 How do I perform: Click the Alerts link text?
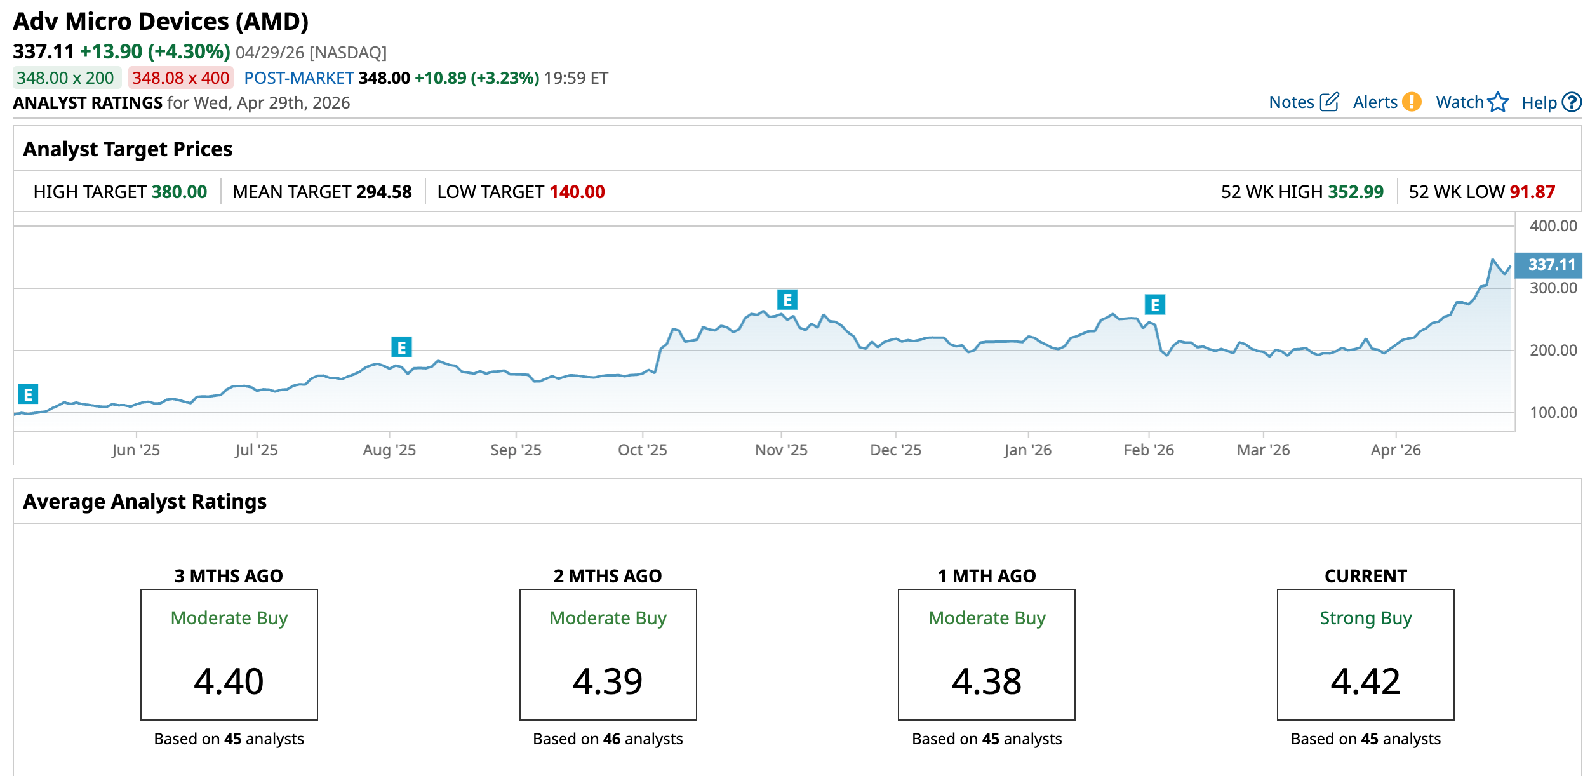[x=1375, y=102]
